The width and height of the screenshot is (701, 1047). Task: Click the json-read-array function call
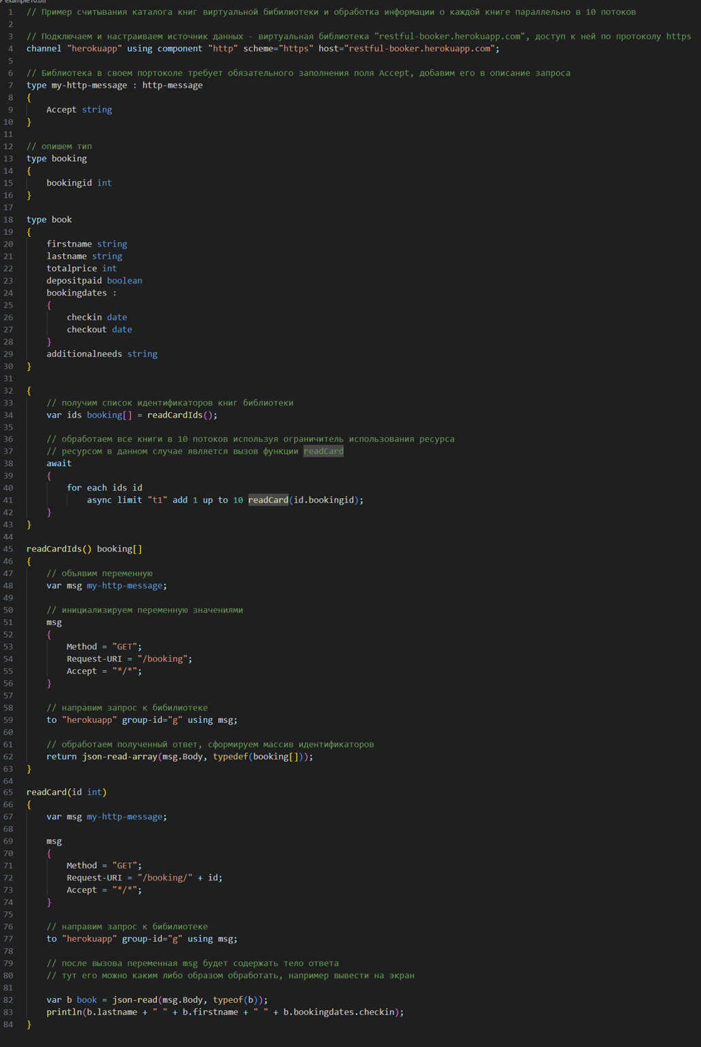click(x=120, y=757)
